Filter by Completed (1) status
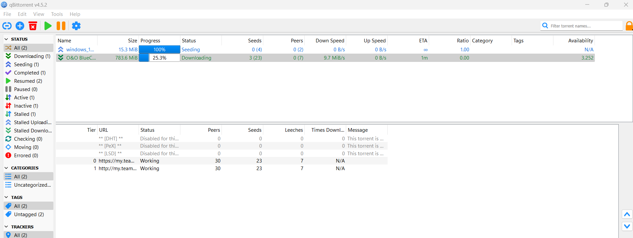633x238 pixels. pyautogui.click(x=29, y=72)
